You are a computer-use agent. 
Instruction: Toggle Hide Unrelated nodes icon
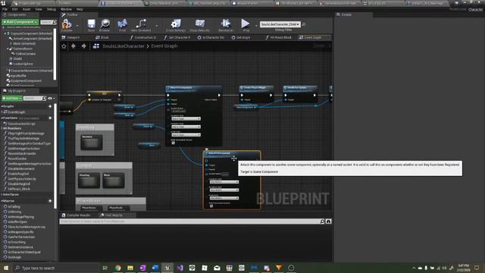pyautogui.click(x=141, y=25)
